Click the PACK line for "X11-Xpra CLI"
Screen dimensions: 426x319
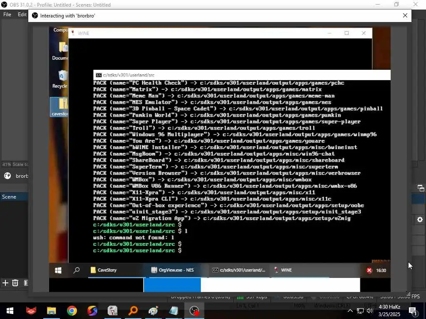coord(212,199)
